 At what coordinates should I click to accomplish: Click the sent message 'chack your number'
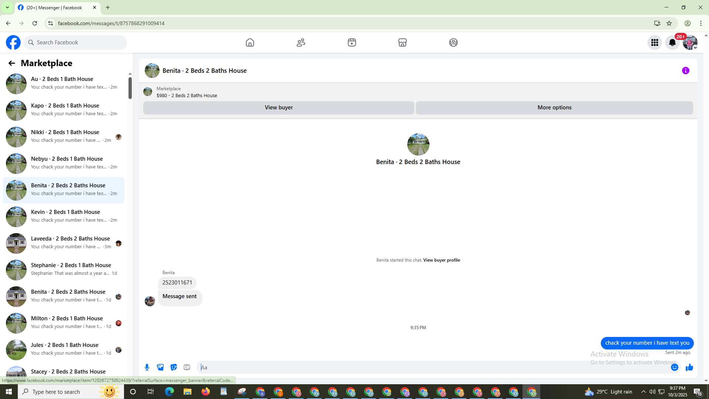pyautogui.click(x=647, y=343)
